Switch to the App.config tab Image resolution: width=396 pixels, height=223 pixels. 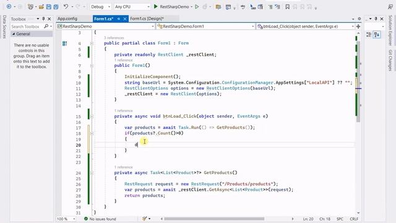(x=67, y=19)
